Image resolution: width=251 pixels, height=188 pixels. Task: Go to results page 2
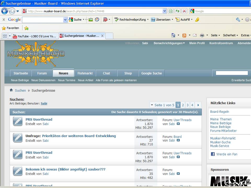tap(183, 105)
